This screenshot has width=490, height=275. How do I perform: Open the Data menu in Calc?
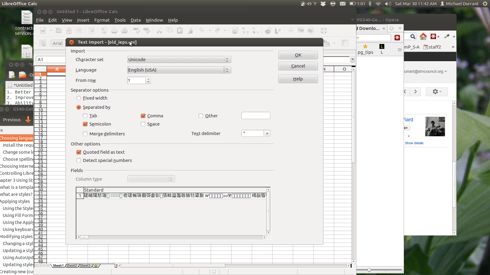click(136, 20)
